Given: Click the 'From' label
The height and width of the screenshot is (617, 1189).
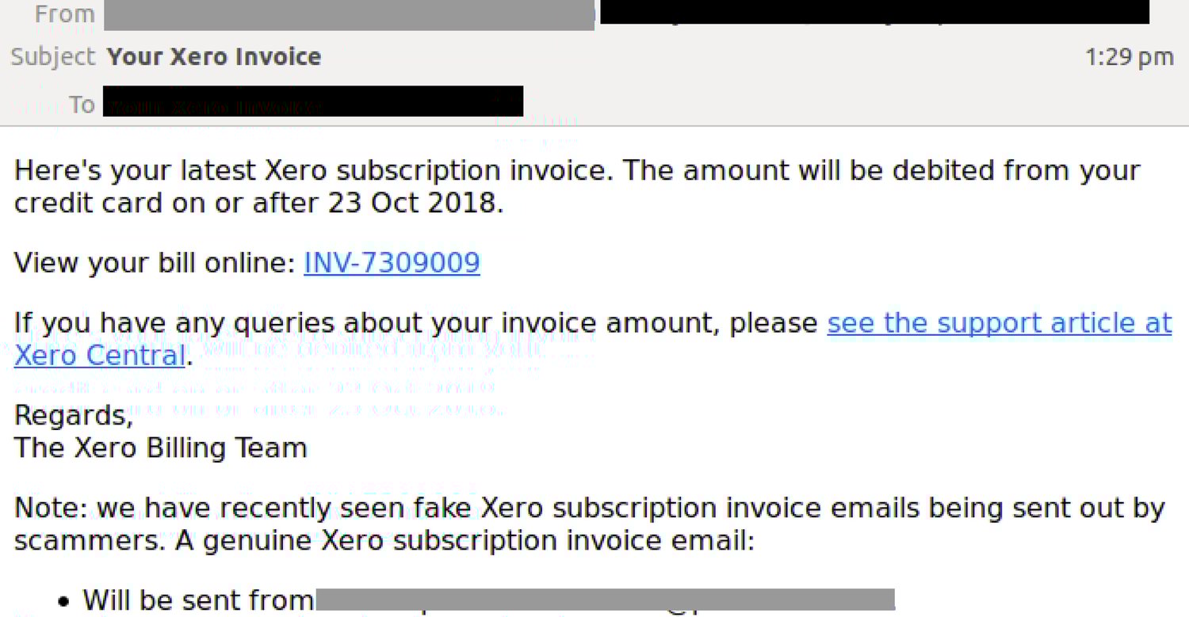Looking at the screenshot, I should coord(63,13).
